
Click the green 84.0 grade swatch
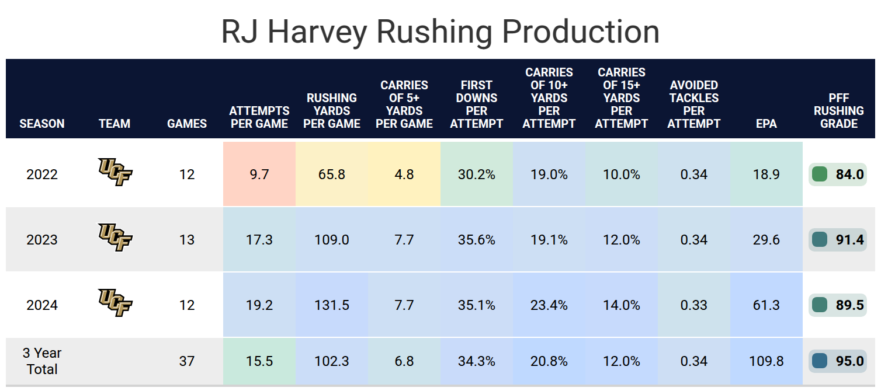820,174
